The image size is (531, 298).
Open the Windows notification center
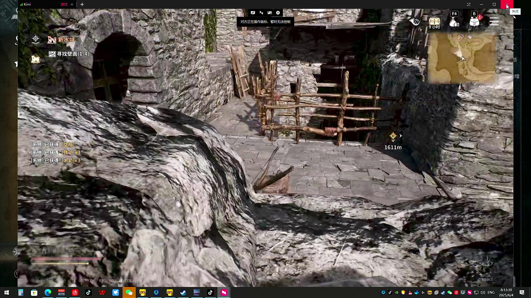[x=522, y=292]
